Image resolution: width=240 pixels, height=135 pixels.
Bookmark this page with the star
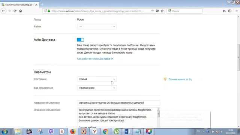[162, 11]
